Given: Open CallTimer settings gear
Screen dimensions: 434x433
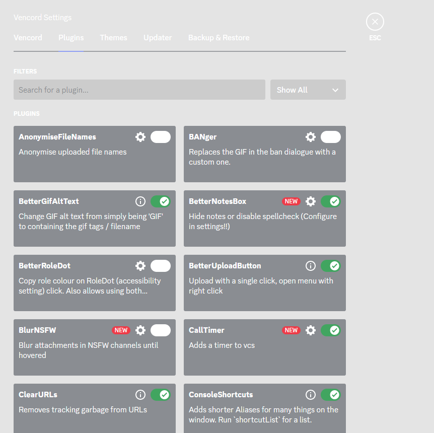Looking at the screenshot, I should (x=311, y=330).
